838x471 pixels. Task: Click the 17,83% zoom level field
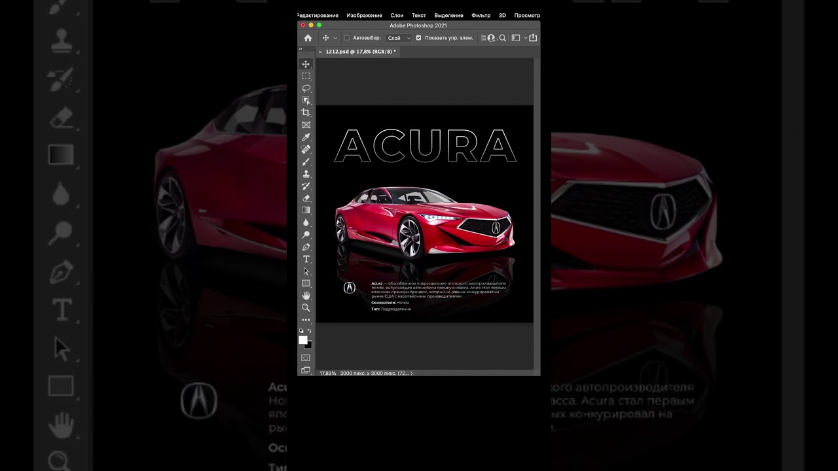pyautogui.click(x=327, y=374)
